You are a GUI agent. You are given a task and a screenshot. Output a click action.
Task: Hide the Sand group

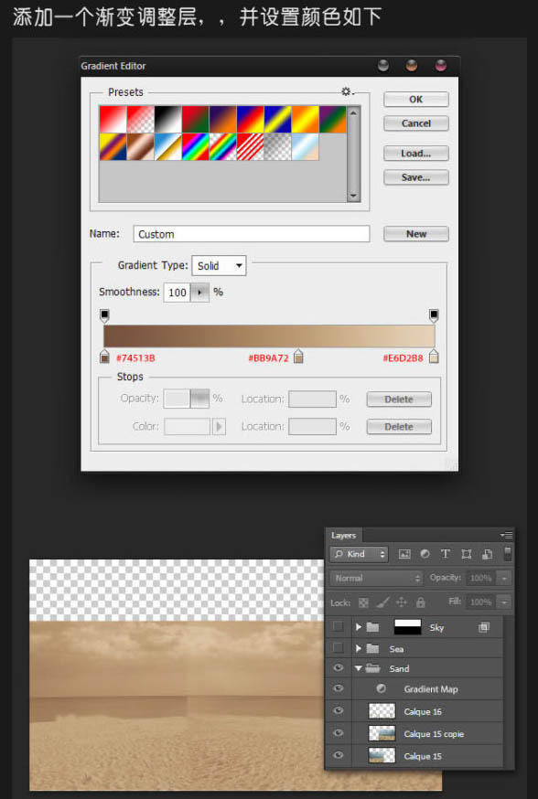point(339,668)
